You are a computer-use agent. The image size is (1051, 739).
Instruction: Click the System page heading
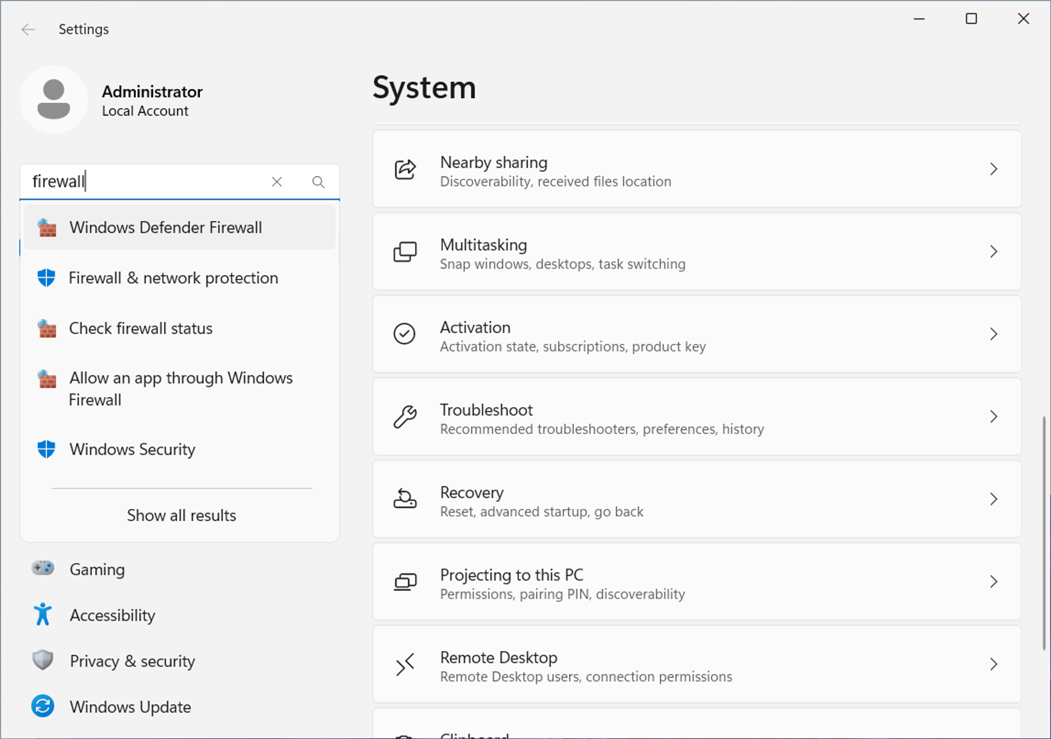tap(424, 87)
